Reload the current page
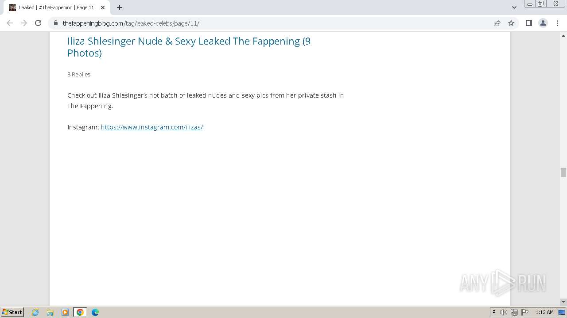This screenshot has width=567, height=318. pos(38,23)
